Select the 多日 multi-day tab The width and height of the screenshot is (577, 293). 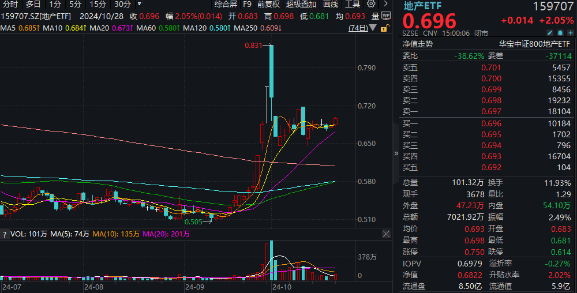pyautogui.click(x=33, y=4)
